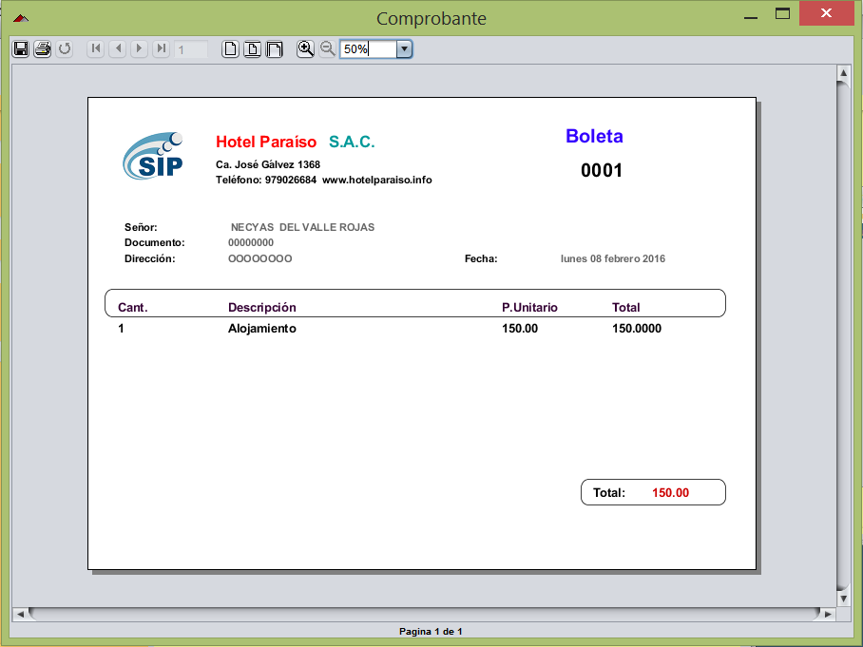This screenshot has width=863, height=647.
Task: Click address 'Ca. José Gálvez 1368'
Action: (268, 164)
